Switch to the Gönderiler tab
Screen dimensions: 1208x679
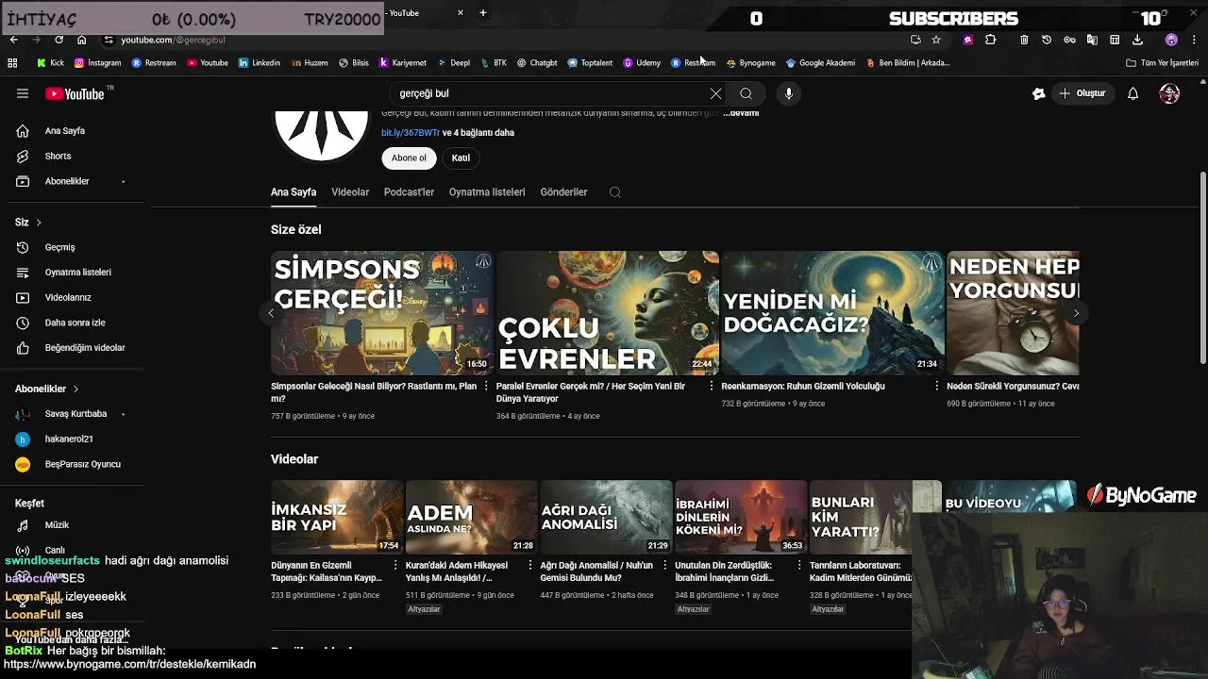coord(563,192)
